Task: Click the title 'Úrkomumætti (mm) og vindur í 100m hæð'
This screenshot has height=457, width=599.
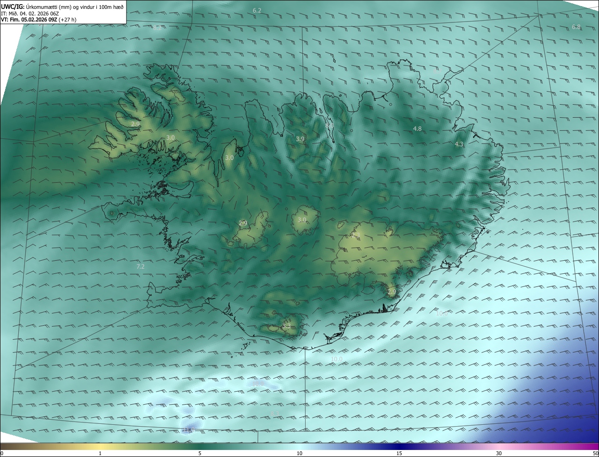Action: click(x=74, y=7)
